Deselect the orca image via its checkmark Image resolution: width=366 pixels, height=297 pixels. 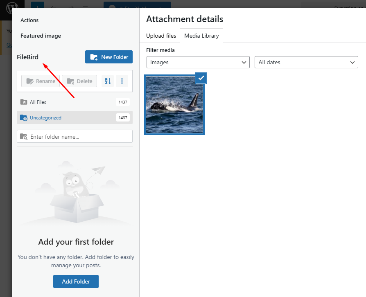pyautogui.click(x=201, y=78)
